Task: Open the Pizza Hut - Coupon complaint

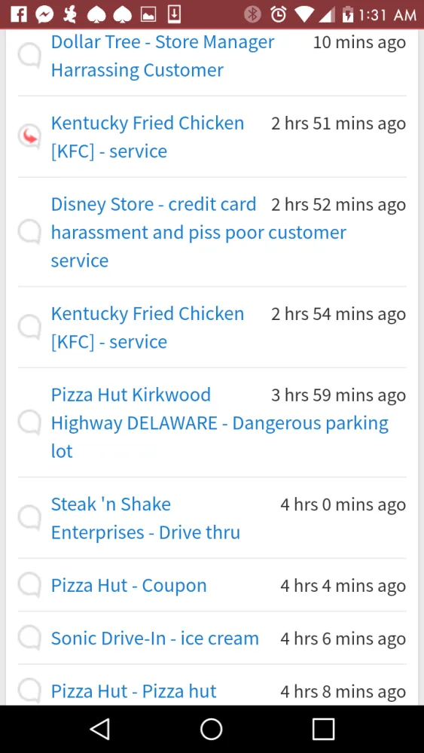Action: [x=129, y=586]
